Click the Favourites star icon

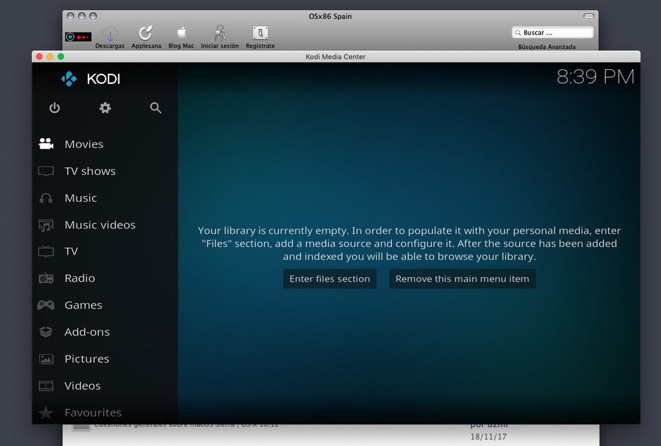[x=46, y=413]
